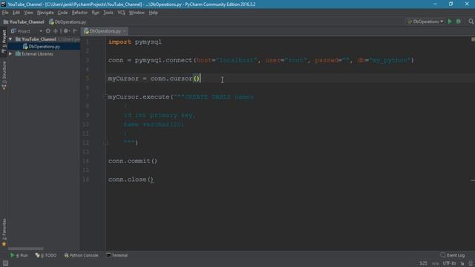Click the vertical Structure side tab
475x267 pixels.
pyautogui.click(x=4, y=76)
